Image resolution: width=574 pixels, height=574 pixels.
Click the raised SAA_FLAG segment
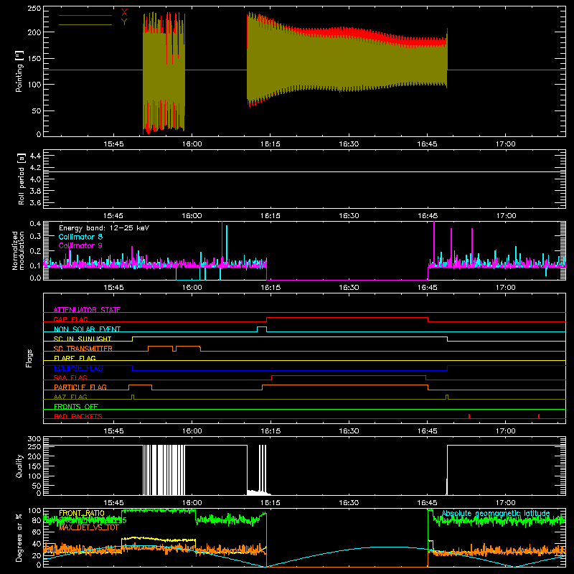(x=349, y=375)
